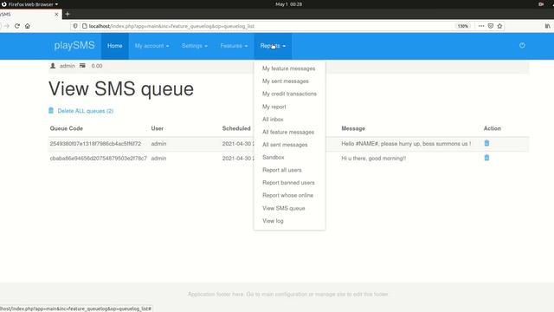Bookmark this page with the star
The image size is (554, 312).
pyautogui.click(x=499, y=26)
